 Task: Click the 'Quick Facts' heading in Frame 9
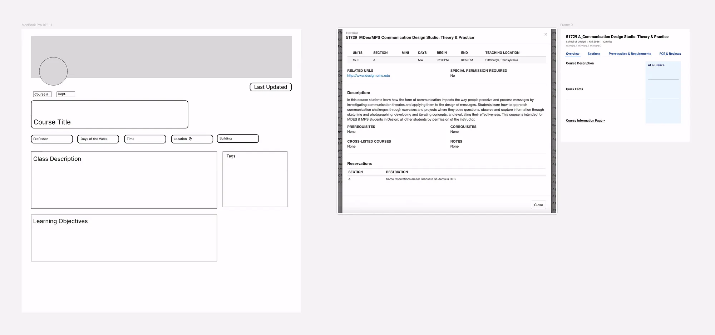coord(574,89)
